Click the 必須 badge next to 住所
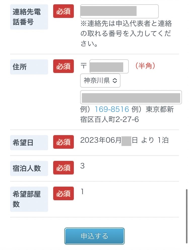Image resolution: width=189 pixels, height=250 pixels. pos(63,66)
